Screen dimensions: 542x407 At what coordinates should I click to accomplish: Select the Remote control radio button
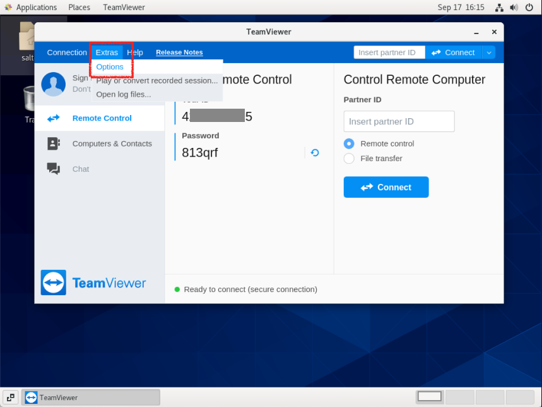pyautogui.click(x=349, y=143)
